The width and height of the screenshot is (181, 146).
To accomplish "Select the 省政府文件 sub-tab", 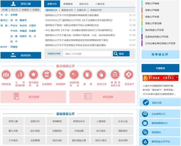I will pyautogui.click(x=67, y=10).
